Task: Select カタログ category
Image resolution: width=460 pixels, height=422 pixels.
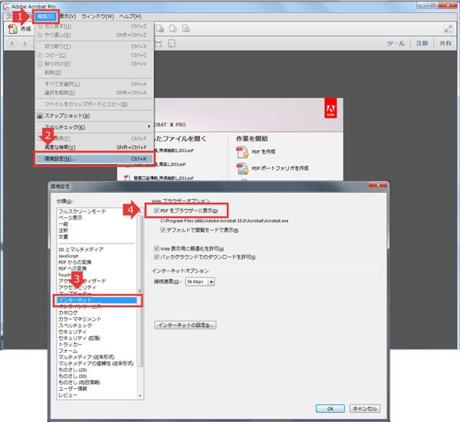Action: point(68,312)
